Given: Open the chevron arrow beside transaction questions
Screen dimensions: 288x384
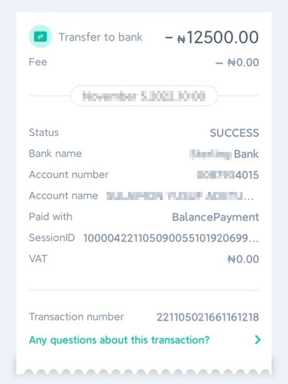Looking at the screenshot, I should 258,340.
